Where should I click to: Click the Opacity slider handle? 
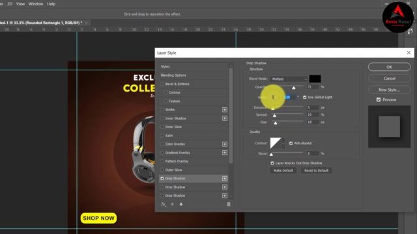click(294, 88)
